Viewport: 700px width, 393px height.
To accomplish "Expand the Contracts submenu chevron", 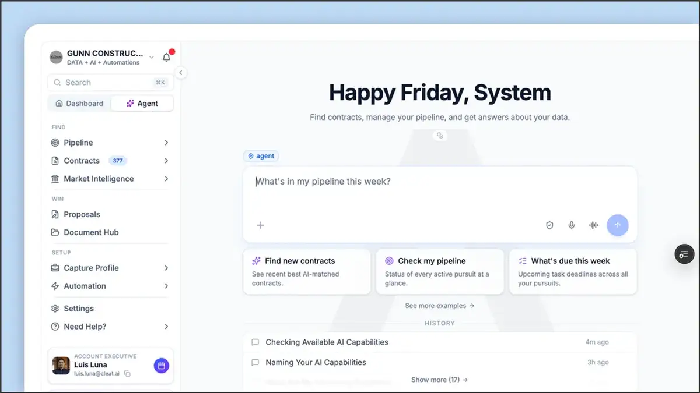I will tap(166, 161).
